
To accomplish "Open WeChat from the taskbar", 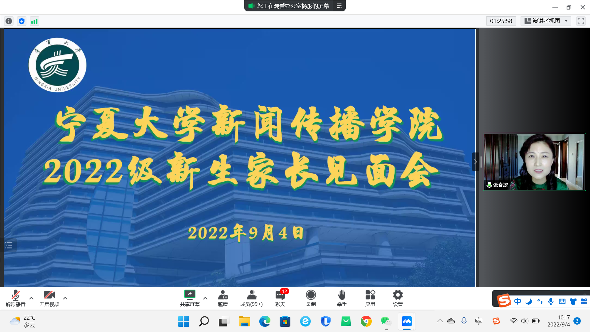I will click(x=386, y=322).
